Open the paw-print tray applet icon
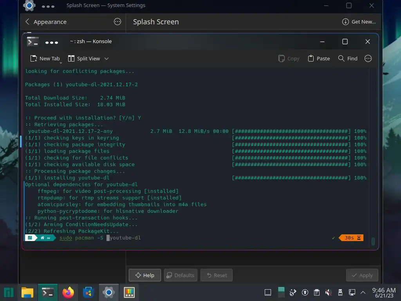This screenshot has height=301, width=401. (x=293, y=292)
